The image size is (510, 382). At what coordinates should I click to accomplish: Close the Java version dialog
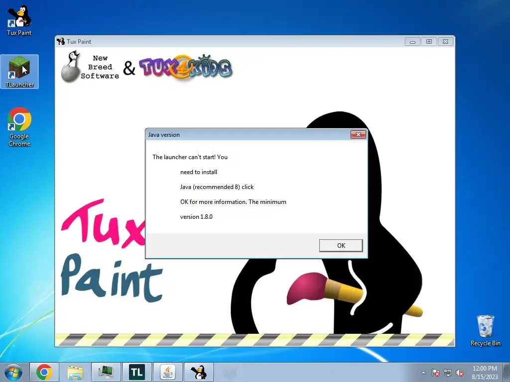point(358,134)
